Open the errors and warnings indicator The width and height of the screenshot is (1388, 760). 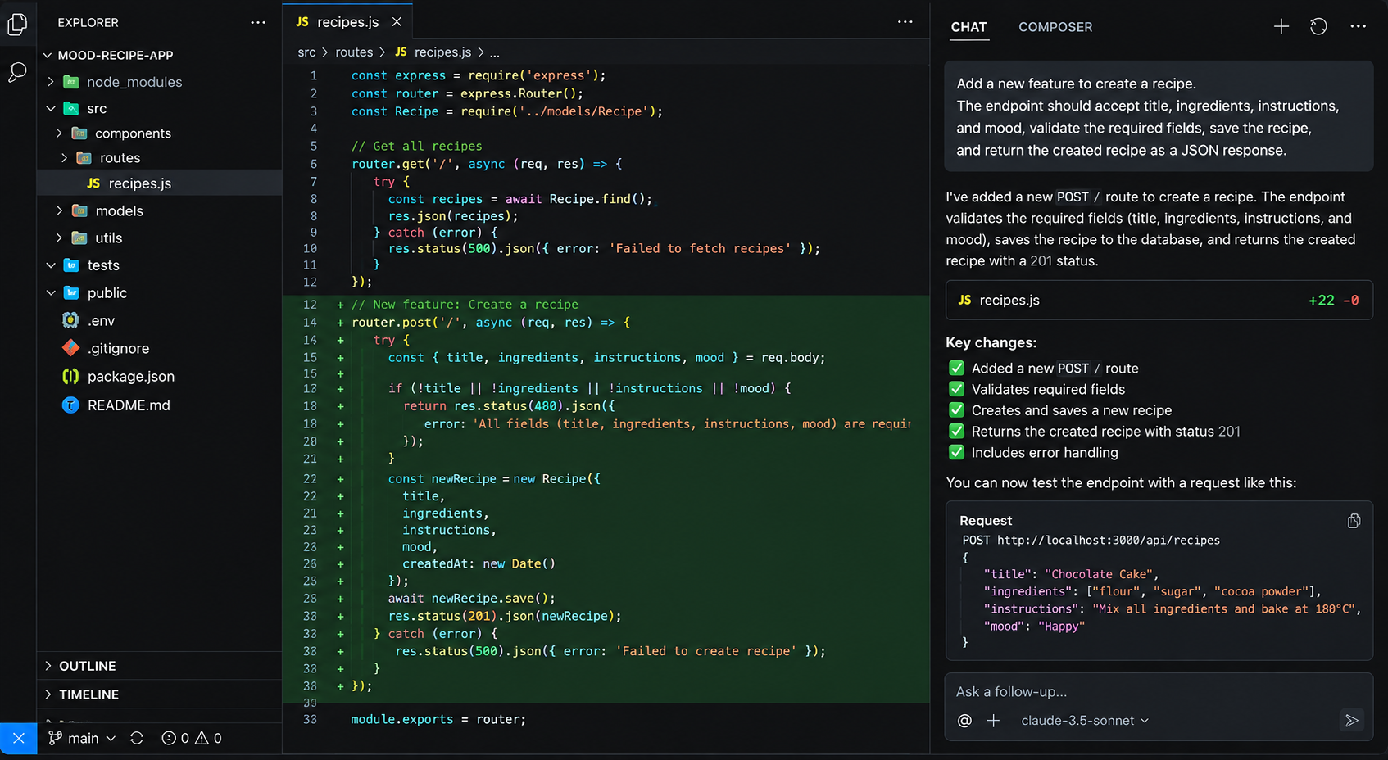(x=192, y=738)
